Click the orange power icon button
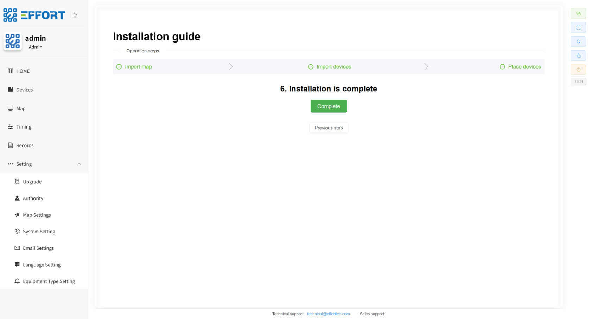Screen dimensions: 591x319 coord(578,70)
